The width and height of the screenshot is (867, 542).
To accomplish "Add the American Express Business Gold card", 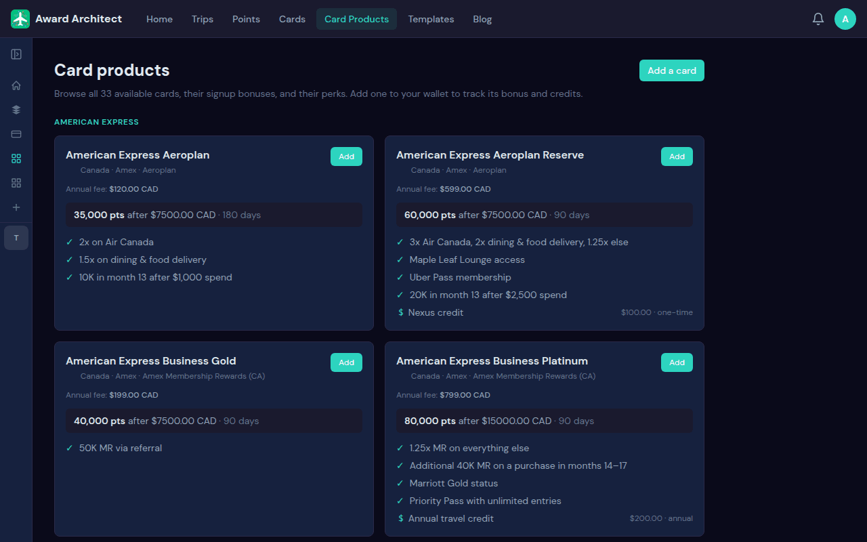I will coord(346,362).
